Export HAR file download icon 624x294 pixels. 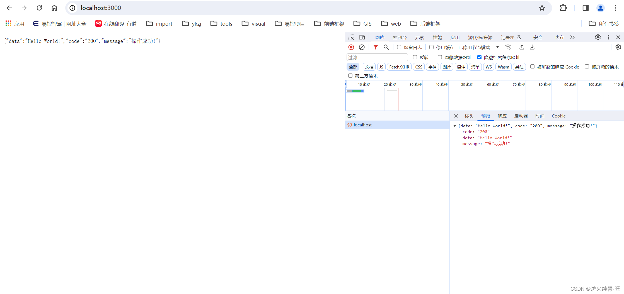click(x=532, y=47)
